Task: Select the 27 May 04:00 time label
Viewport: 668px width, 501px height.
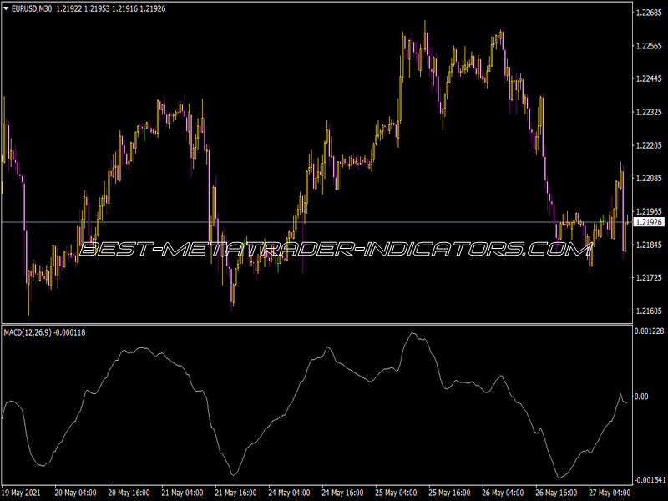Action: (610, 493)
